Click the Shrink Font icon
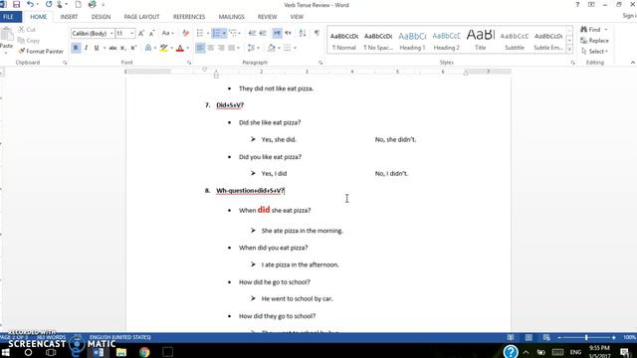 click(x=151, y=33)
